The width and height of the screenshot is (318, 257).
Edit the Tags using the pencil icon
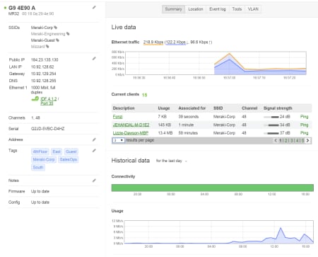[94, 150]
